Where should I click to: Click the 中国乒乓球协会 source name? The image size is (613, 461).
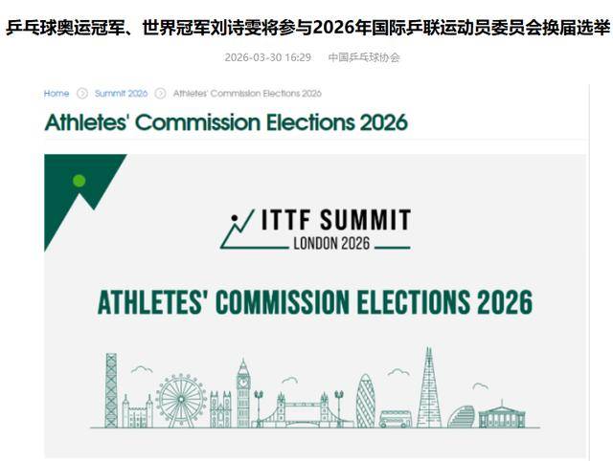[x=364, y=57]
